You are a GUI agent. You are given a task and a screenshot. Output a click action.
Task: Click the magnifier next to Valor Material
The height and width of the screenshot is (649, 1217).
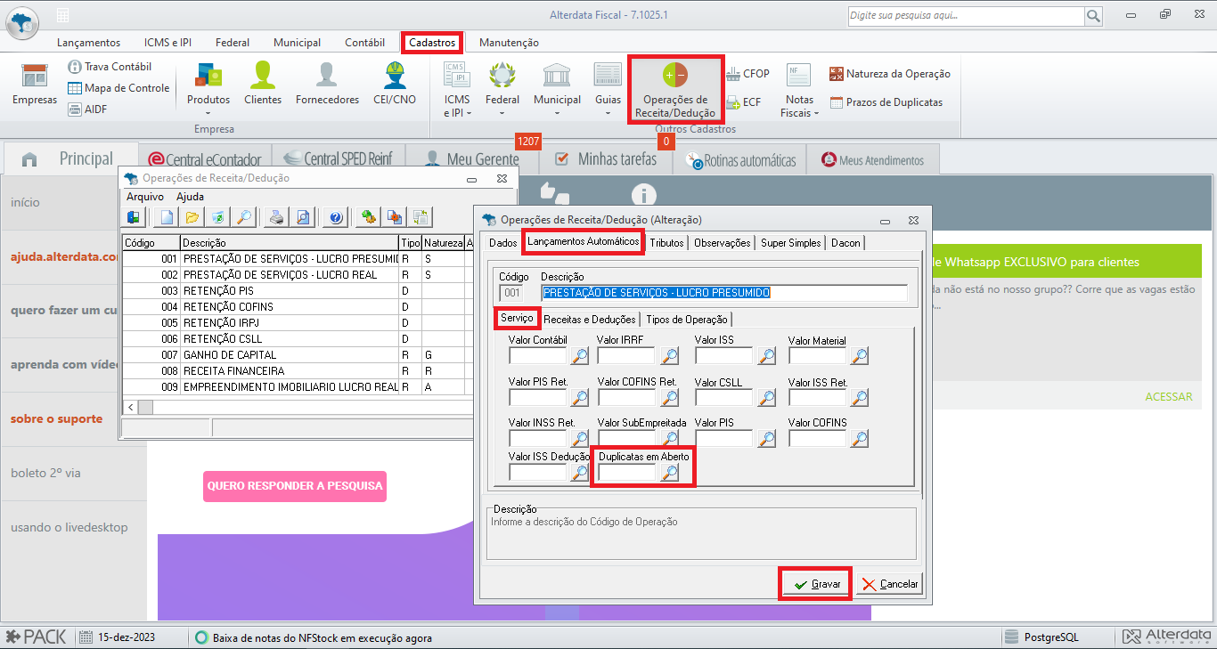859,356
